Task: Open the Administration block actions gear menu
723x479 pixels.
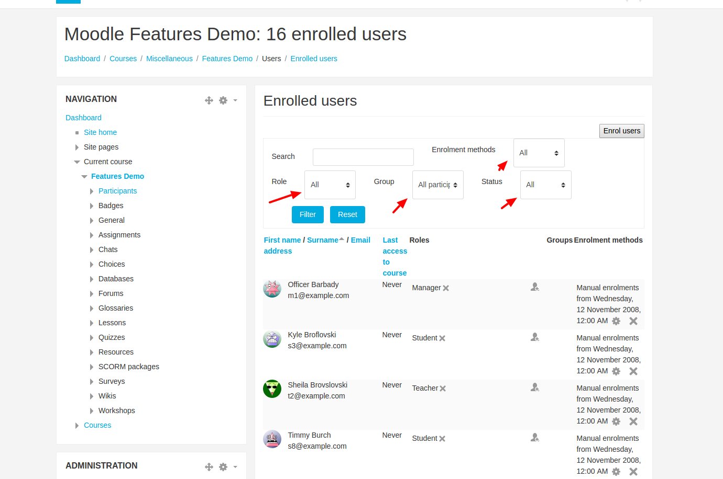Action: pyautogui.click(x=223, y=467)
